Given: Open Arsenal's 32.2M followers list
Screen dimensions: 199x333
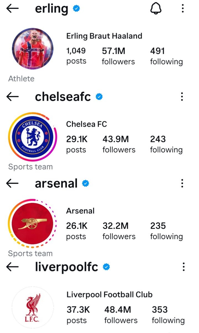Looking at the screenshot, I should 119,231.
